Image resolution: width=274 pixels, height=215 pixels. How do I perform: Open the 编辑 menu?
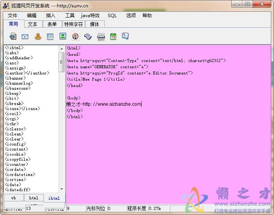click(32, 16)
